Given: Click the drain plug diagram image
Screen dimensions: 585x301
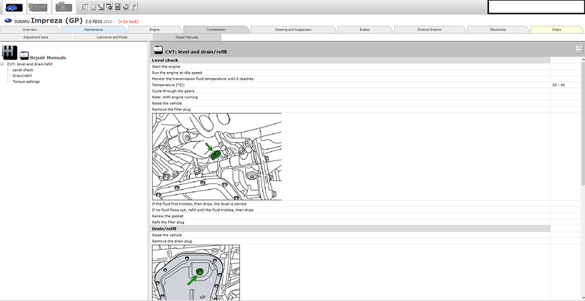Looking at the screenshot, I should 196,273.
